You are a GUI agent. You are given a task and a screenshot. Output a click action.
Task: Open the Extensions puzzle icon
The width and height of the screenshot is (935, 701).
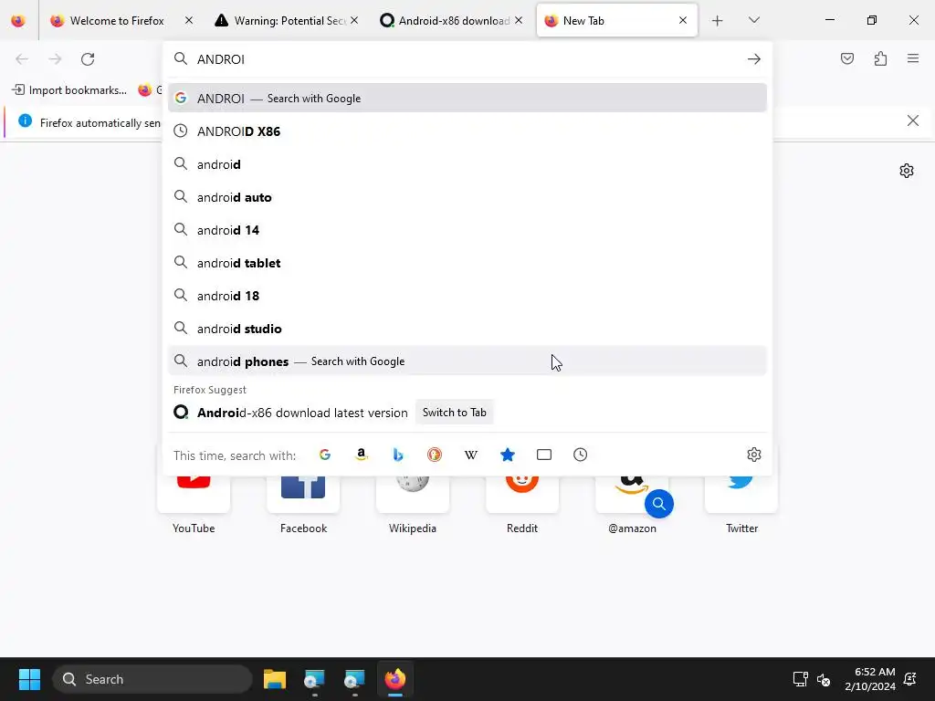pos(880,58)
